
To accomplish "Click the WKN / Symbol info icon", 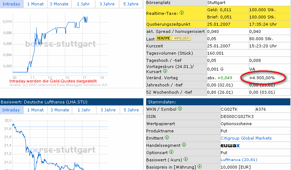I will (180, 109).
